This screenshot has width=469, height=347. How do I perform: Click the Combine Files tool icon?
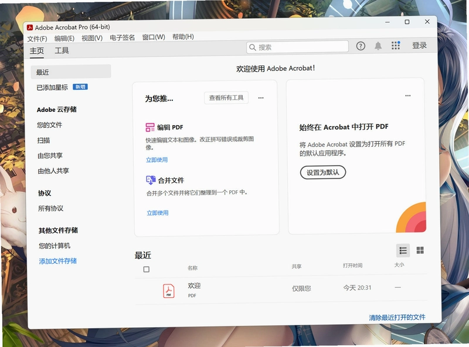point(151,180)
